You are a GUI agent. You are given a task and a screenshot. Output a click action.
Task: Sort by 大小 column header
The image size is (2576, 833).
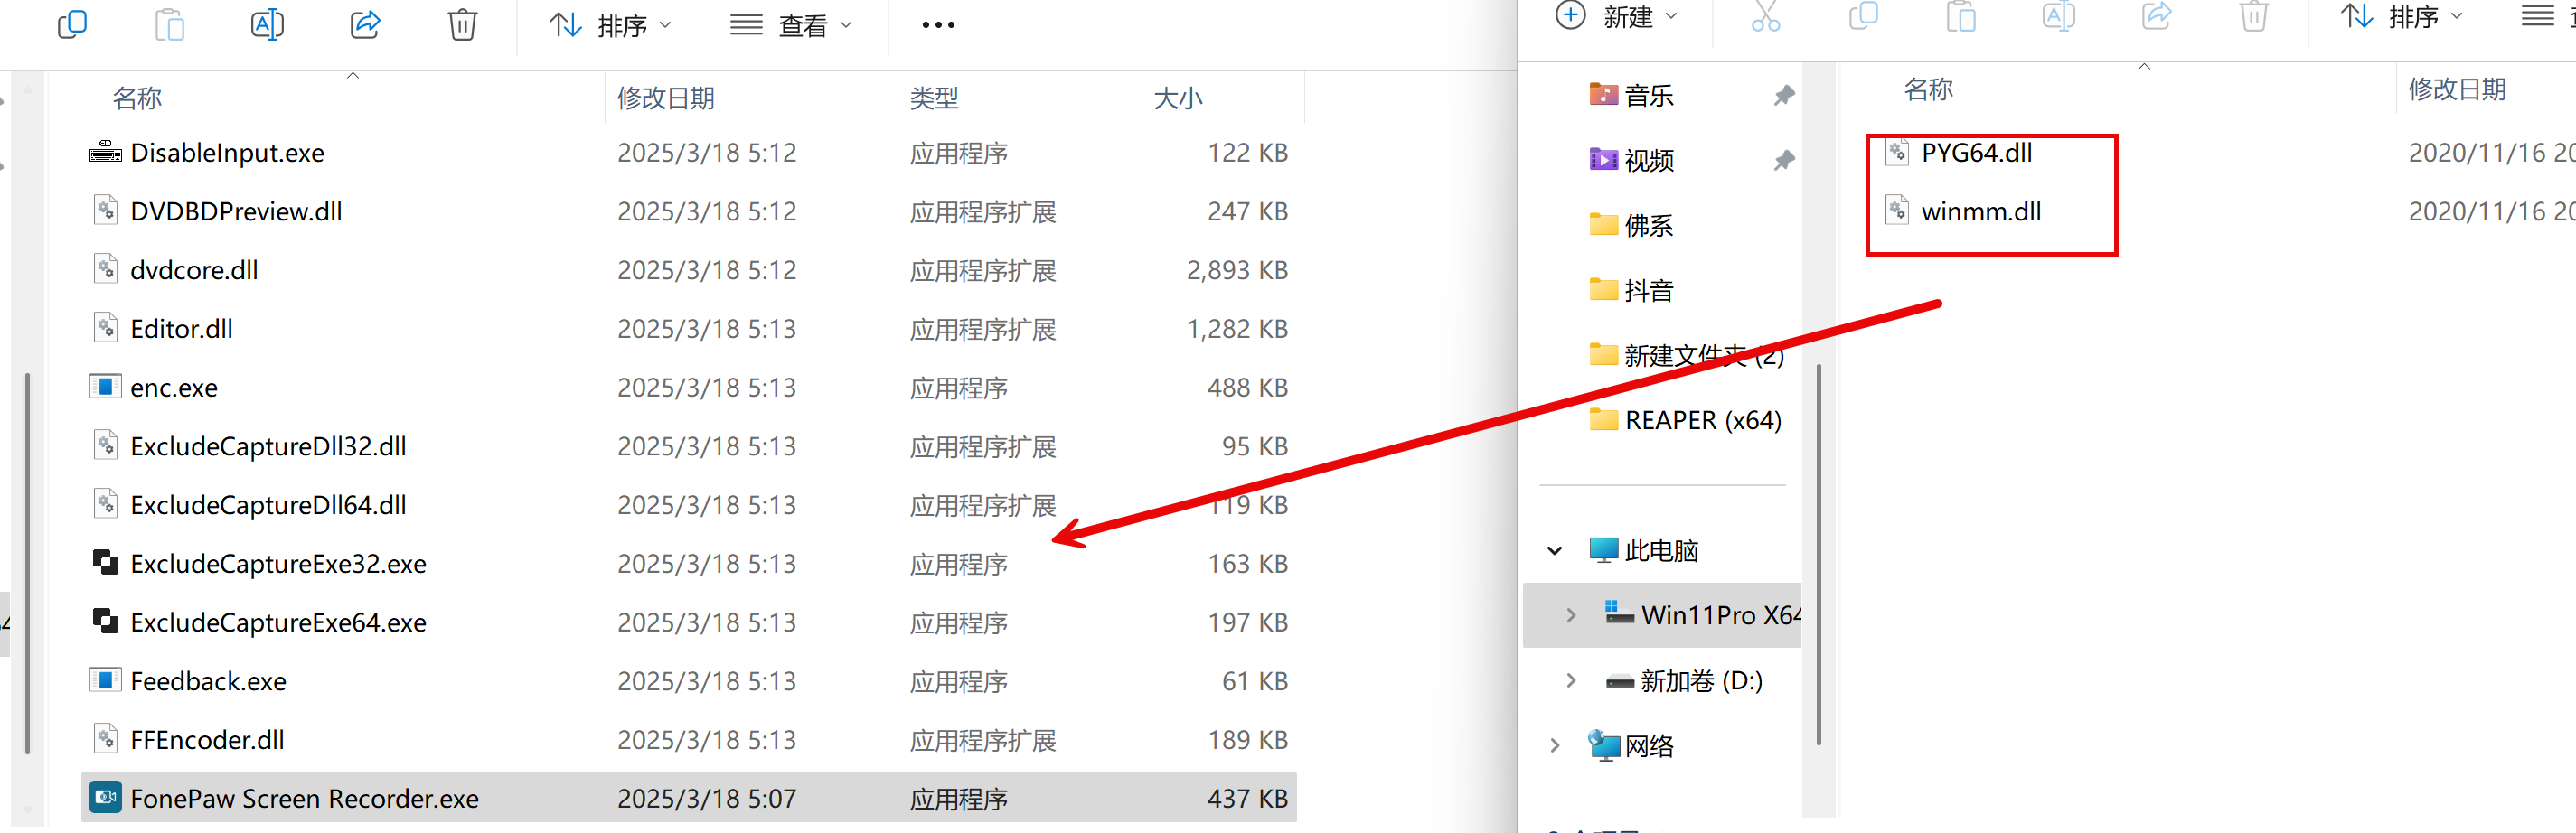click(1178, 98)
